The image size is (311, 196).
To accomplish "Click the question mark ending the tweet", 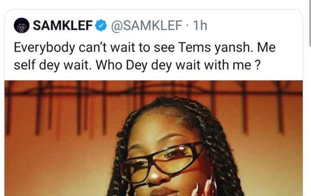I will (x=257, y=65).
